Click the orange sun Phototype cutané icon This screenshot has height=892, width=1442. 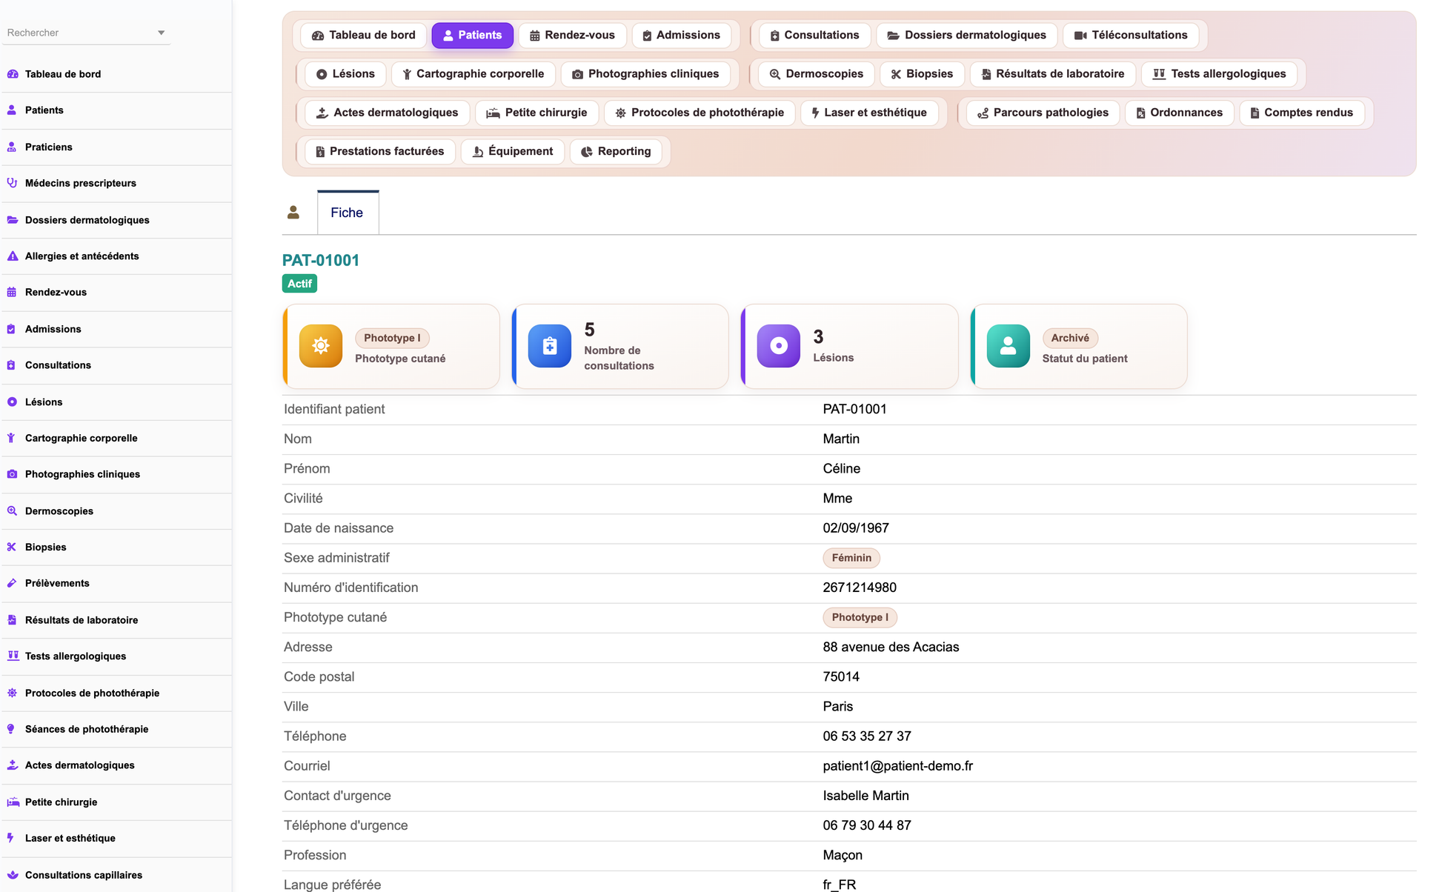320,346
